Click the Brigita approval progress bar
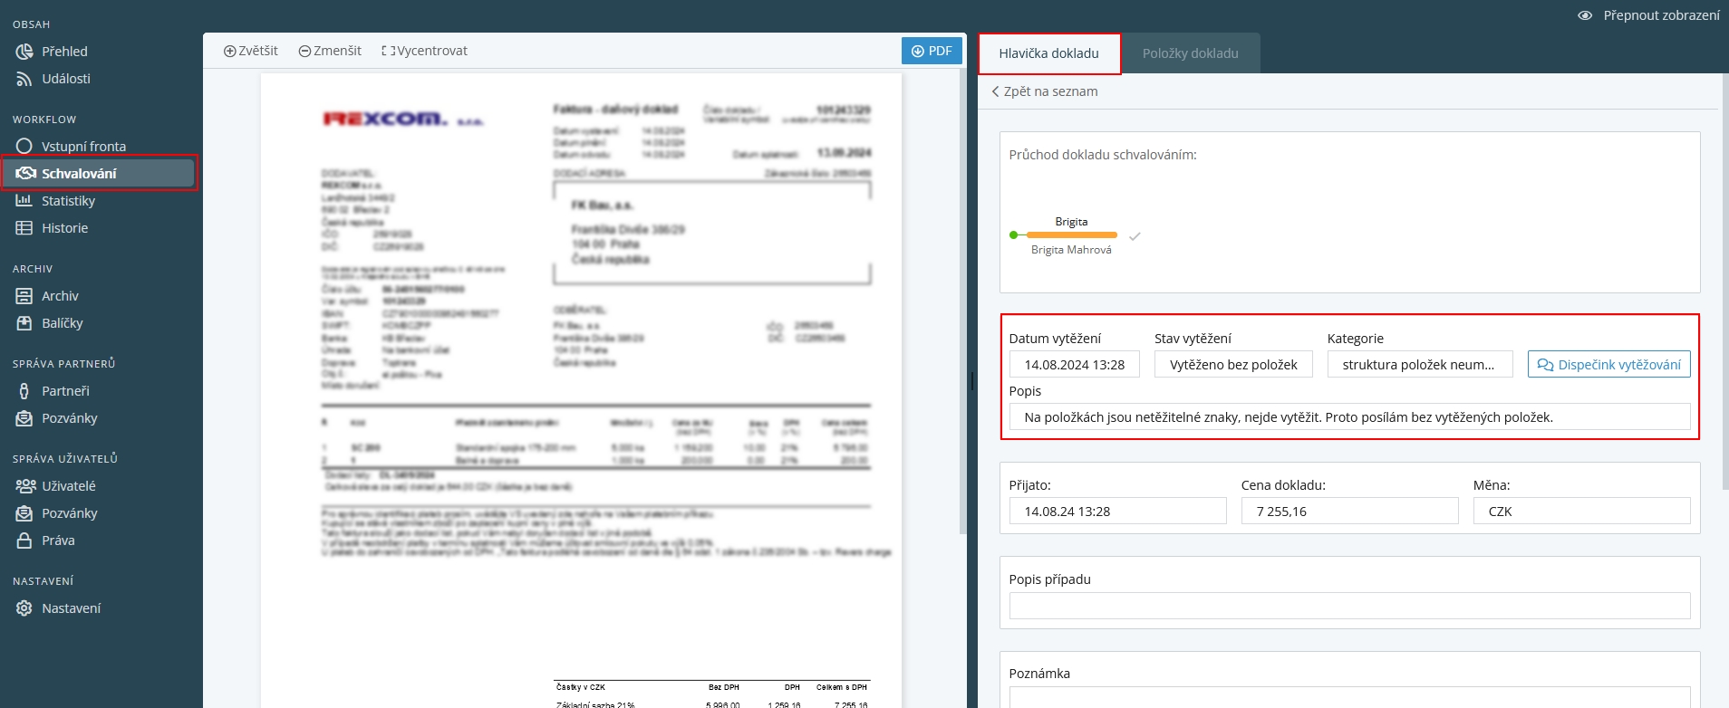This screenshot has height=708, width=1729. pos(1071,235)
